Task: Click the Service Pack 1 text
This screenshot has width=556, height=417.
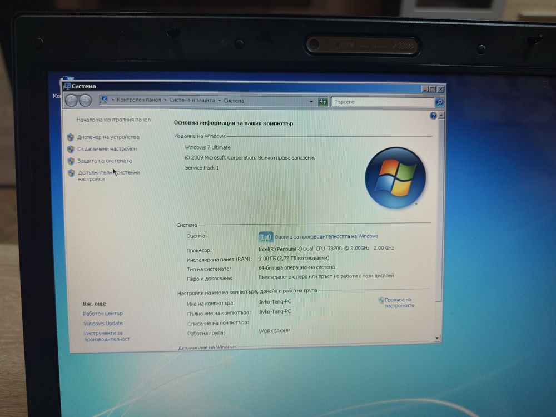Action: [202, 168]
